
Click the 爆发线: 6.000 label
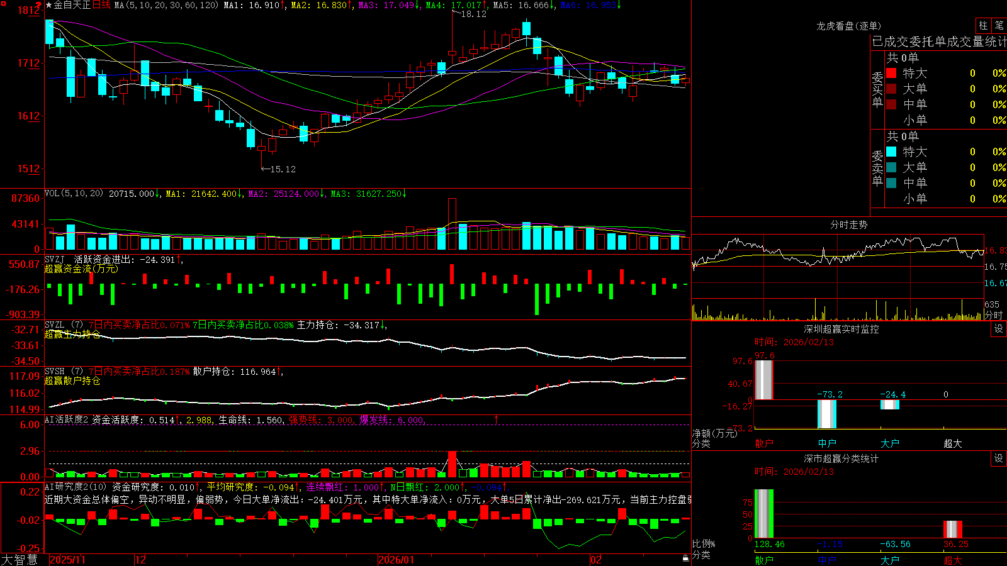point(391,419)
